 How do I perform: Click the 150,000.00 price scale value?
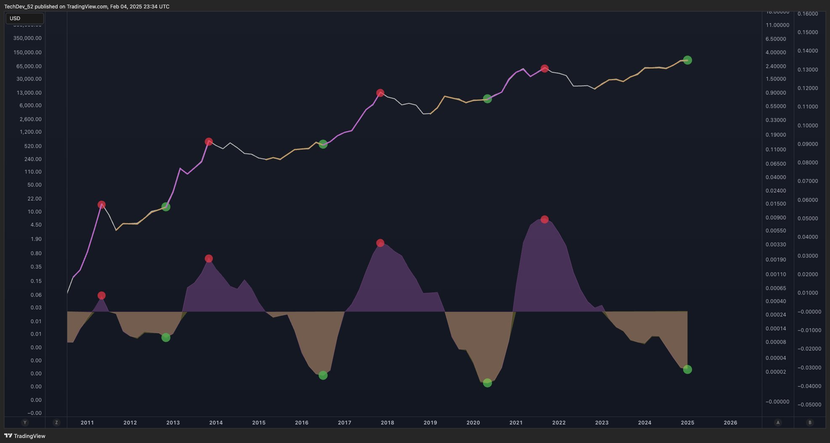coord(27,53)
